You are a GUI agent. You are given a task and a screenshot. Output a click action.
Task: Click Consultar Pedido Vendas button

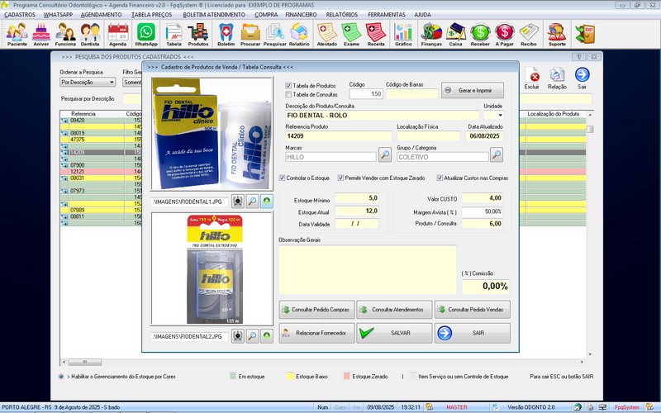[473, 309]
